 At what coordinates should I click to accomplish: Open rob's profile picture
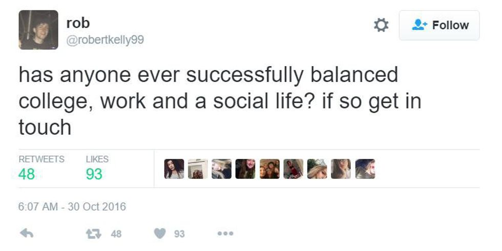(x=38, y=30)
